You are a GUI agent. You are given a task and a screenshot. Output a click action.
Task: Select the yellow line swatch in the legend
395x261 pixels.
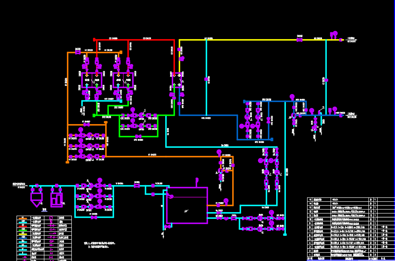(23, 234)
